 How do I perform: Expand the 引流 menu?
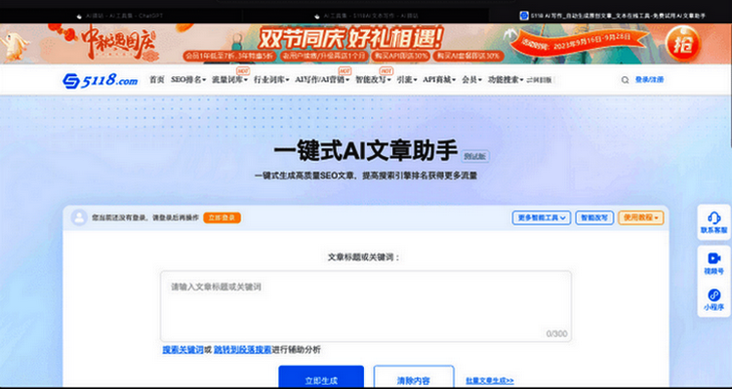click(407, 80)
